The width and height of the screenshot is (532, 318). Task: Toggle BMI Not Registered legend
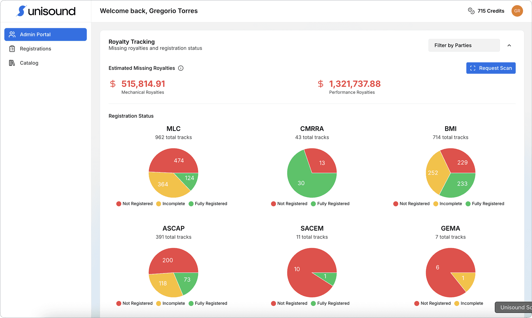(x=412, y=204)
